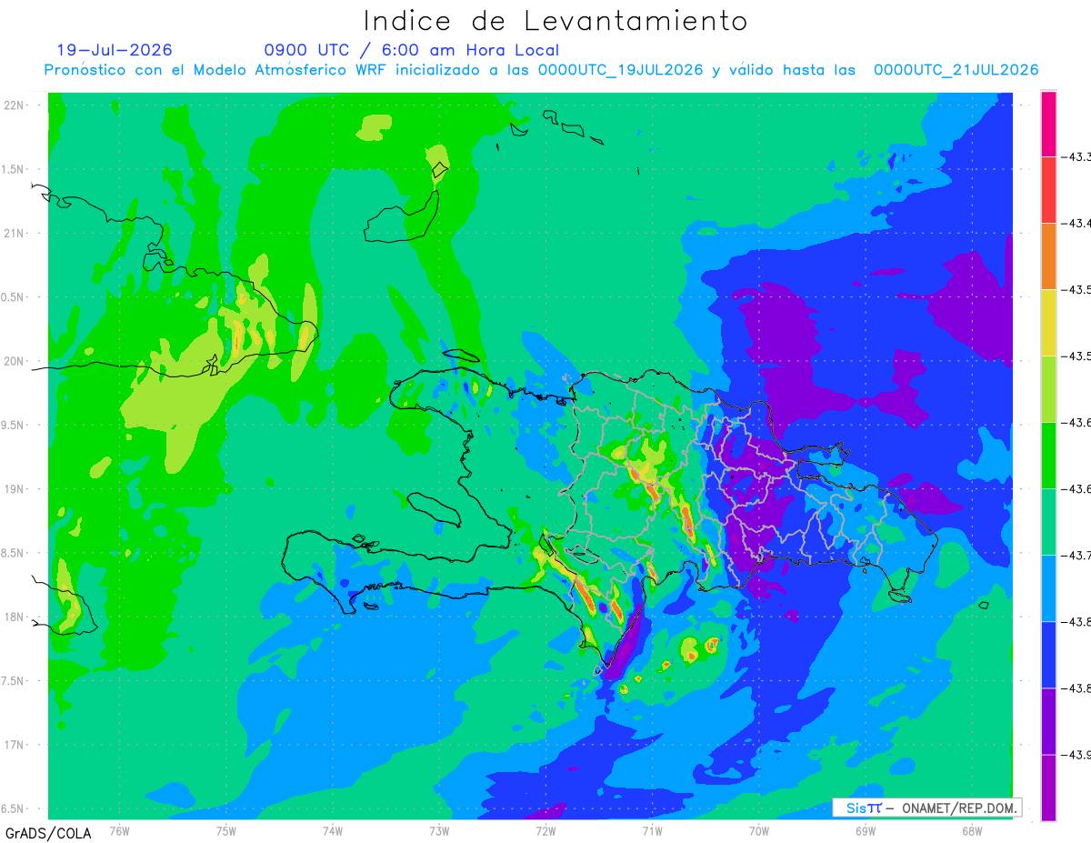The height and width of the screenshot is (843, 1091).
Task: Pick the light blue legend swatch
Action: pos(1048,587)
